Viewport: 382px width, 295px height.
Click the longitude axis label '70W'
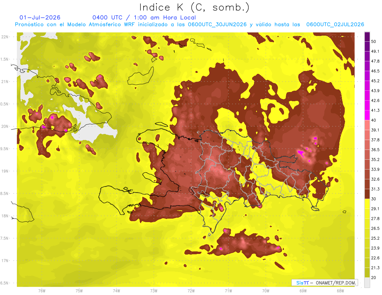point(266,291)
